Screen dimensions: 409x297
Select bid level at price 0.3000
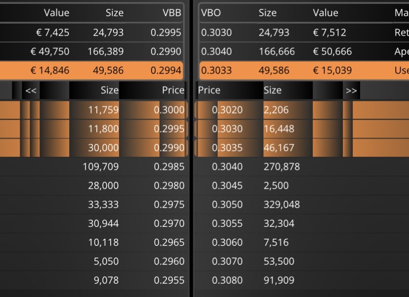tap(94, 110)
